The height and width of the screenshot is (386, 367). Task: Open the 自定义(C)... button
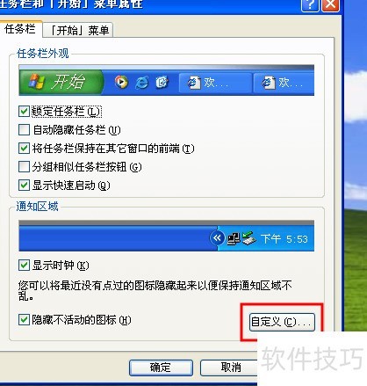(x=282, y=322)
